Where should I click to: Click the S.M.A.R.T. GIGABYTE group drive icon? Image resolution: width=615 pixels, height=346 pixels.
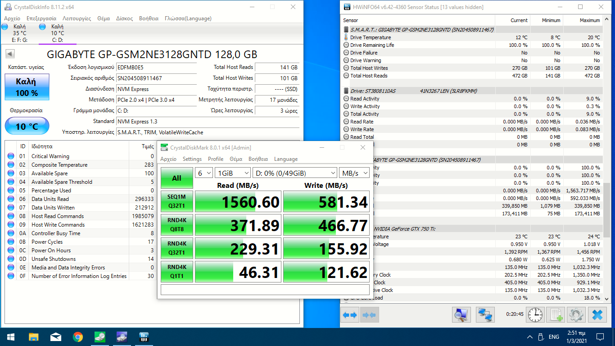[346, 29]
